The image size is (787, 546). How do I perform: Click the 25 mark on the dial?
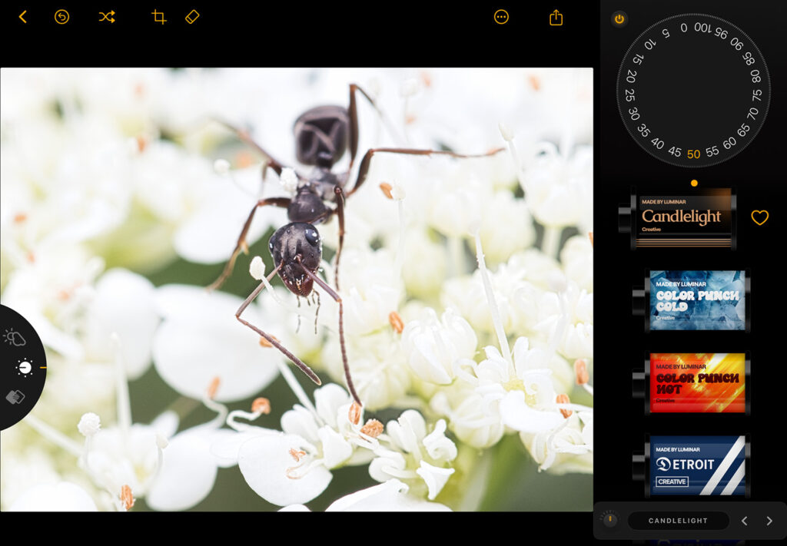(x=630, y=94)
